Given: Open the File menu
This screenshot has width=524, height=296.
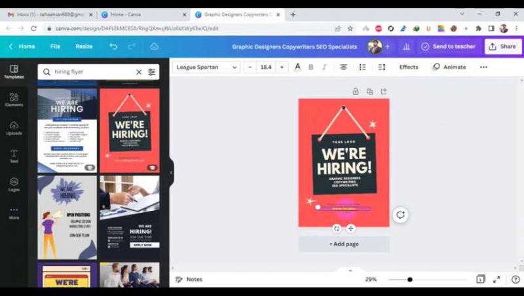Looking at the screenshot, I should (x=55, y=46).
